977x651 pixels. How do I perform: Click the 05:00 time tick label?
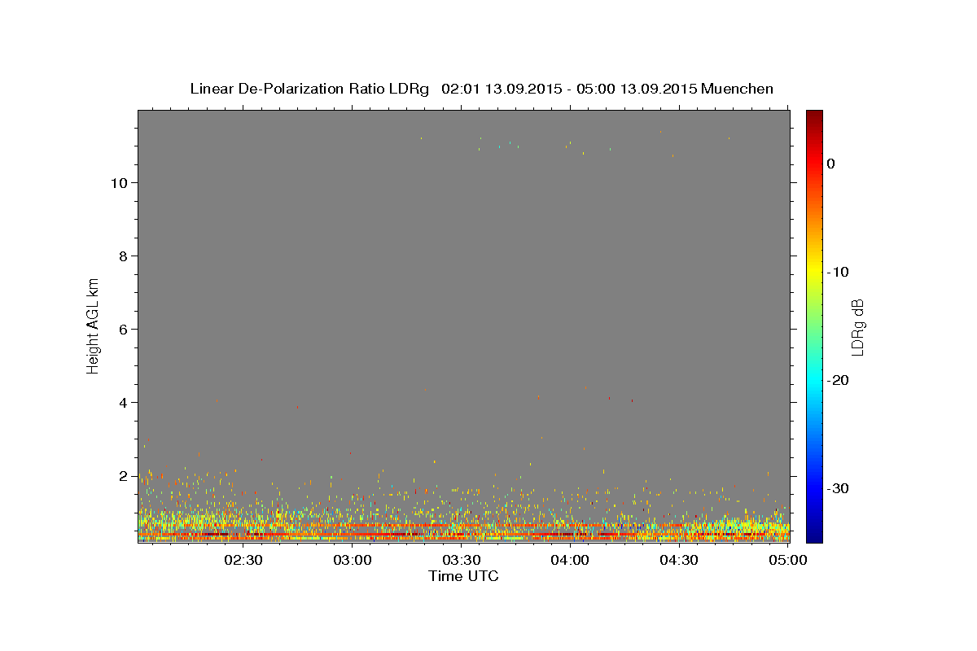787,560
